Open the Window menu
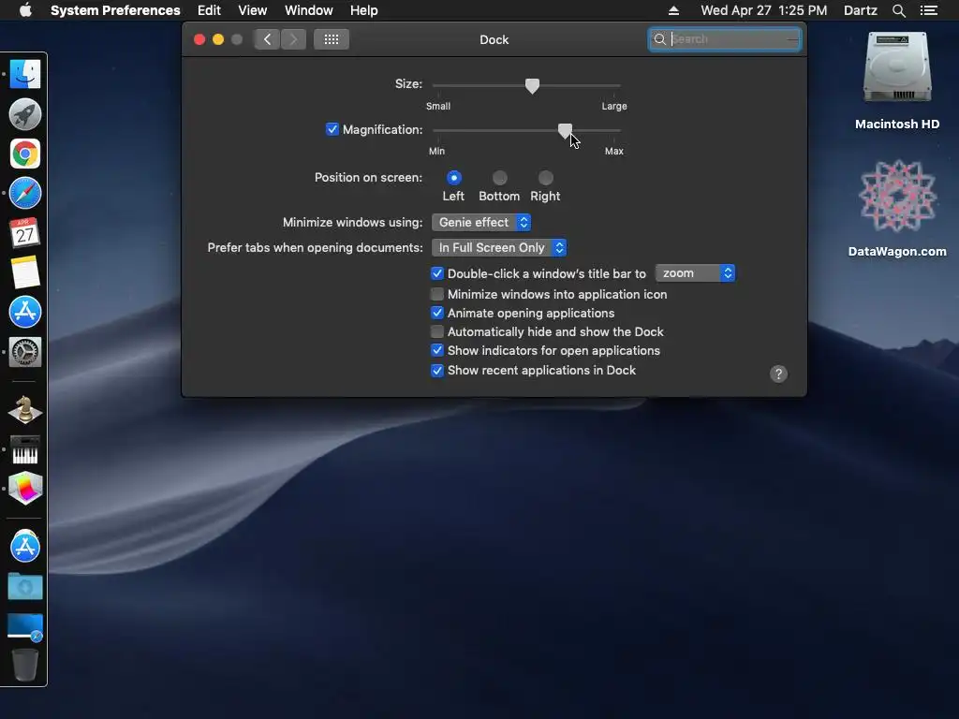 (x=309, y=10)
